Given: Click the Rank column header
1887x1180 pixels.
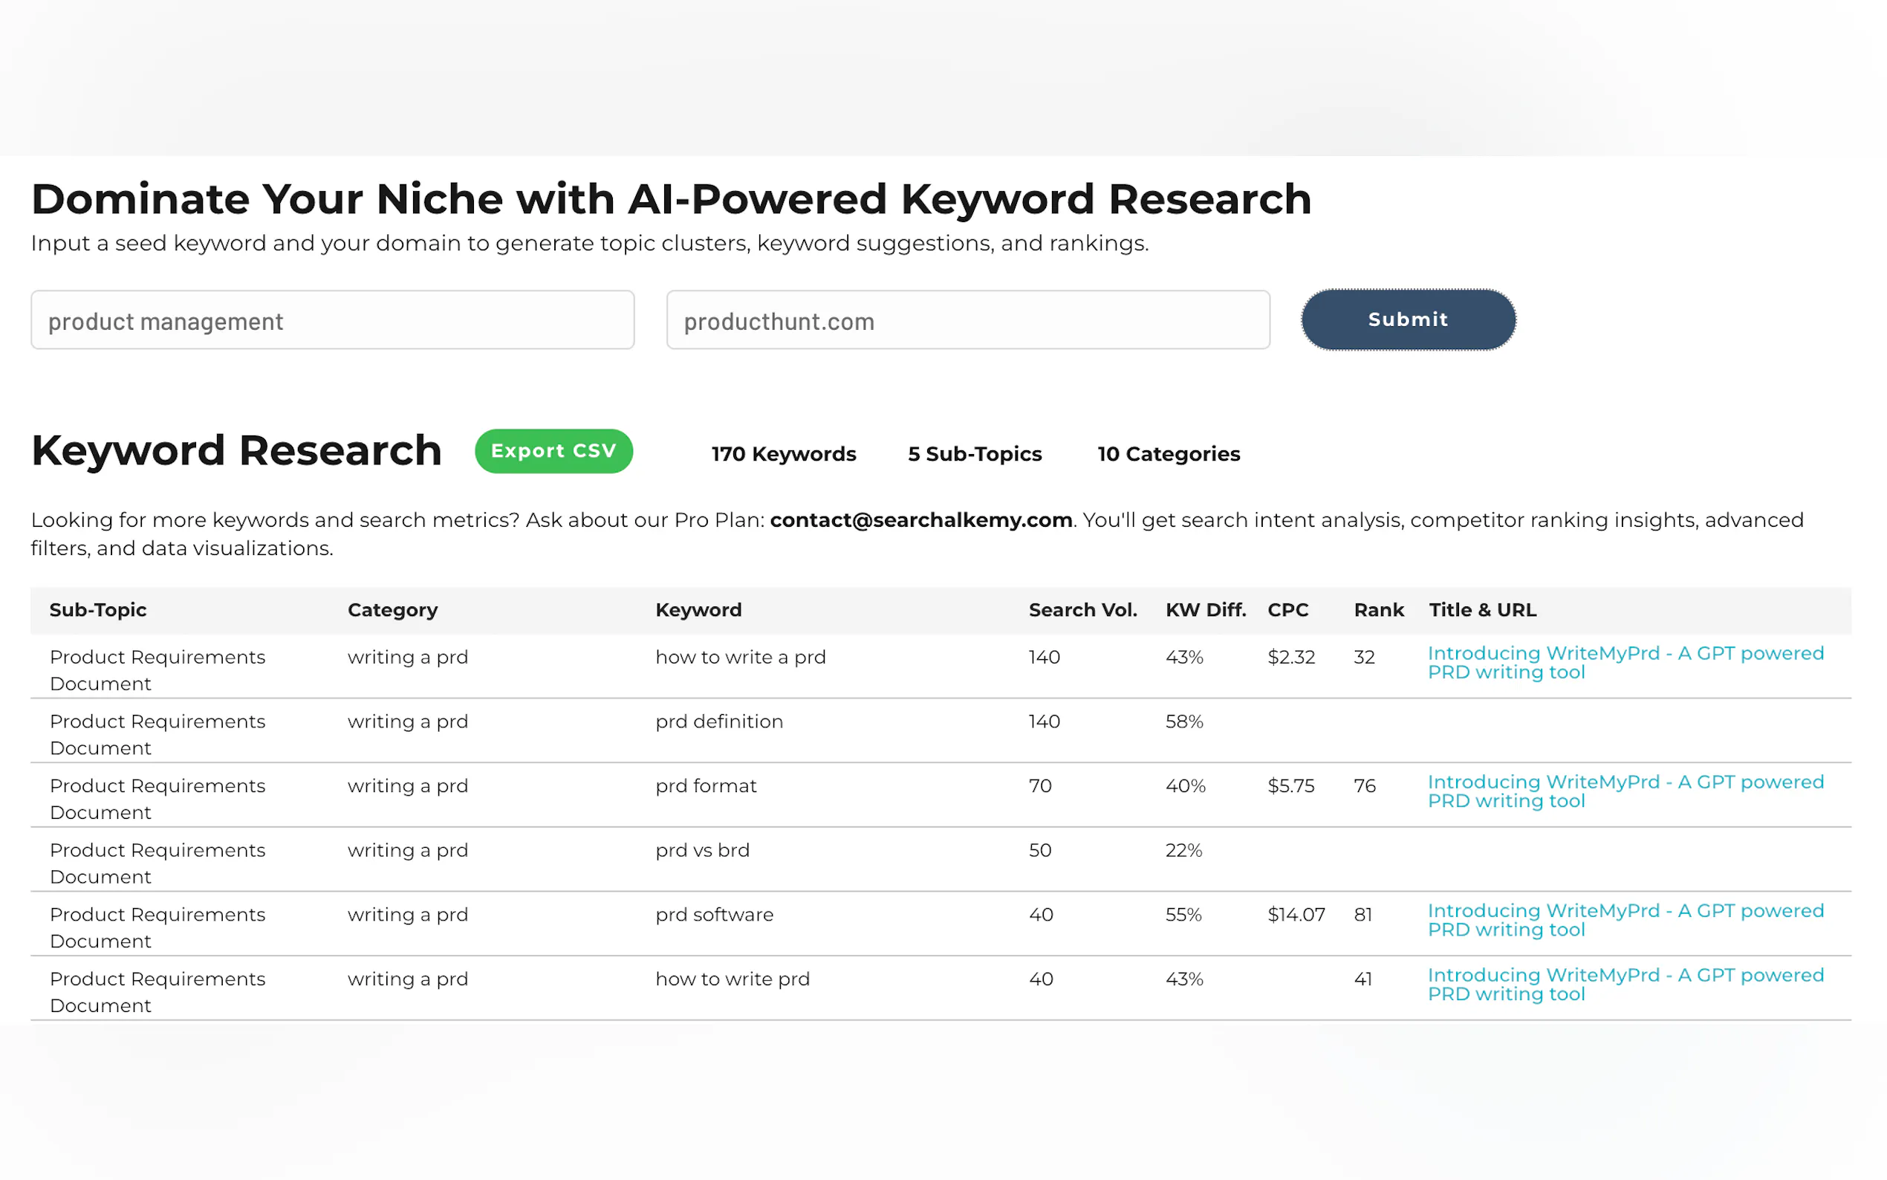Looking at the screenshot, I should (1378, 610).
